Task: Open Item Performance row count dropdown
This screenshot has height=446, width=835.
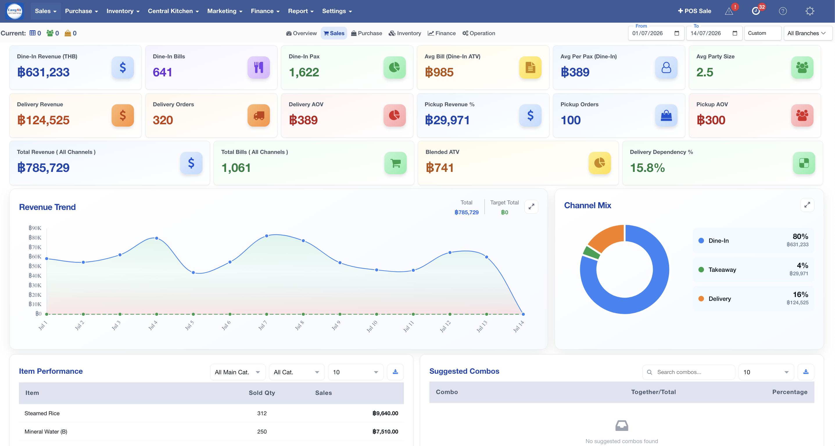Action: pos(356,372)
